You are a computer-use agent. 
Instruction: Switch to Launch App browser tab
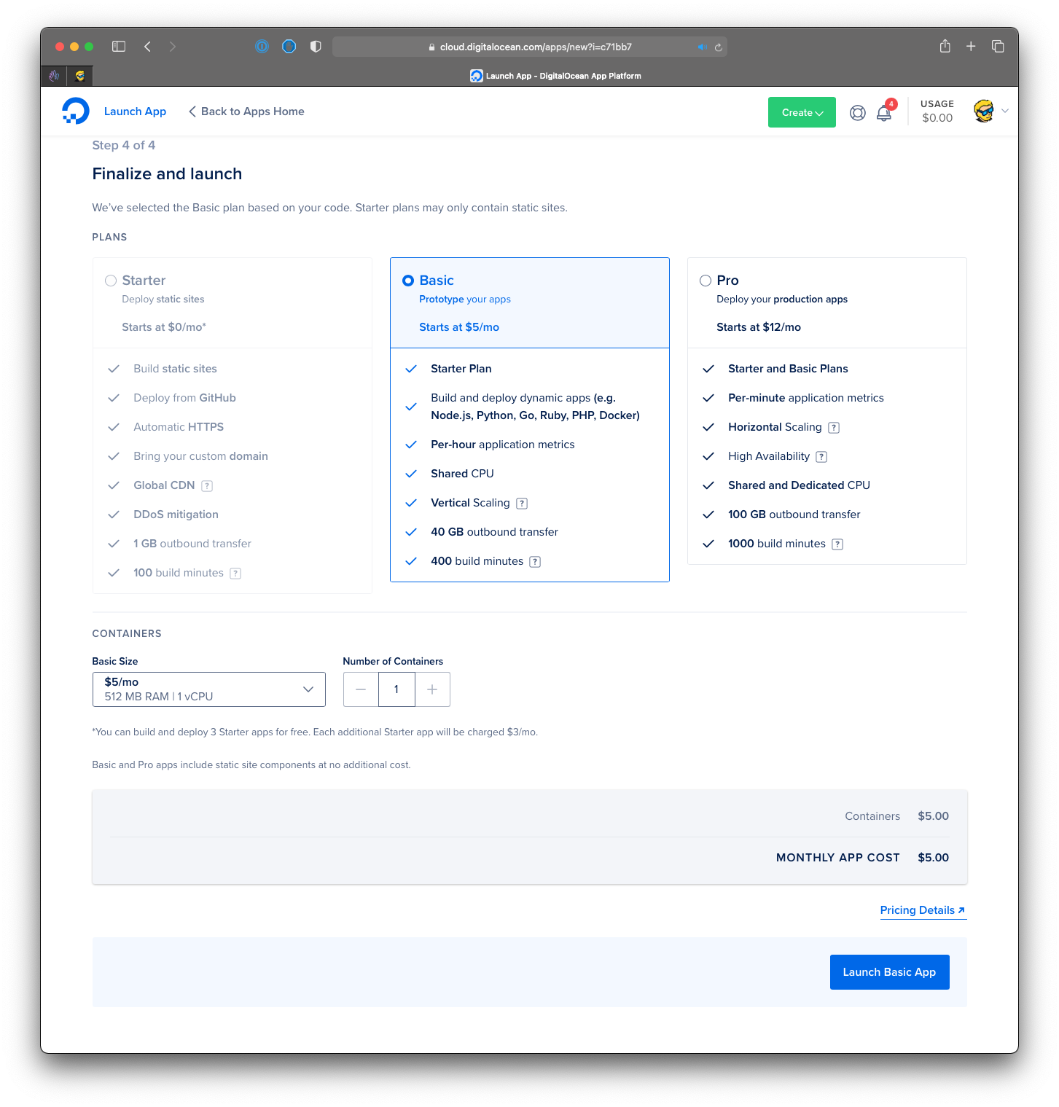pyautogui.click(x=555, y=76)
